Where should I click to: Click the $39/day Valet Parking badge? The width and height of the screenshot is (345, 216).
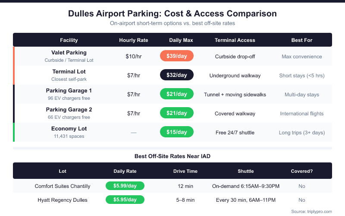(177, 56)
